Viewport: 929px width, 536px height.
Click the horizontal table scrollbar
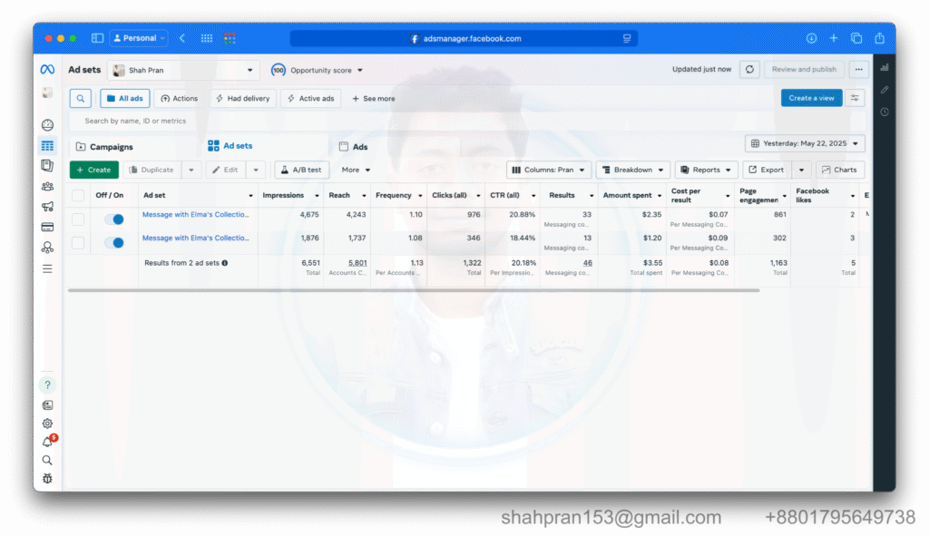[414, 290]
